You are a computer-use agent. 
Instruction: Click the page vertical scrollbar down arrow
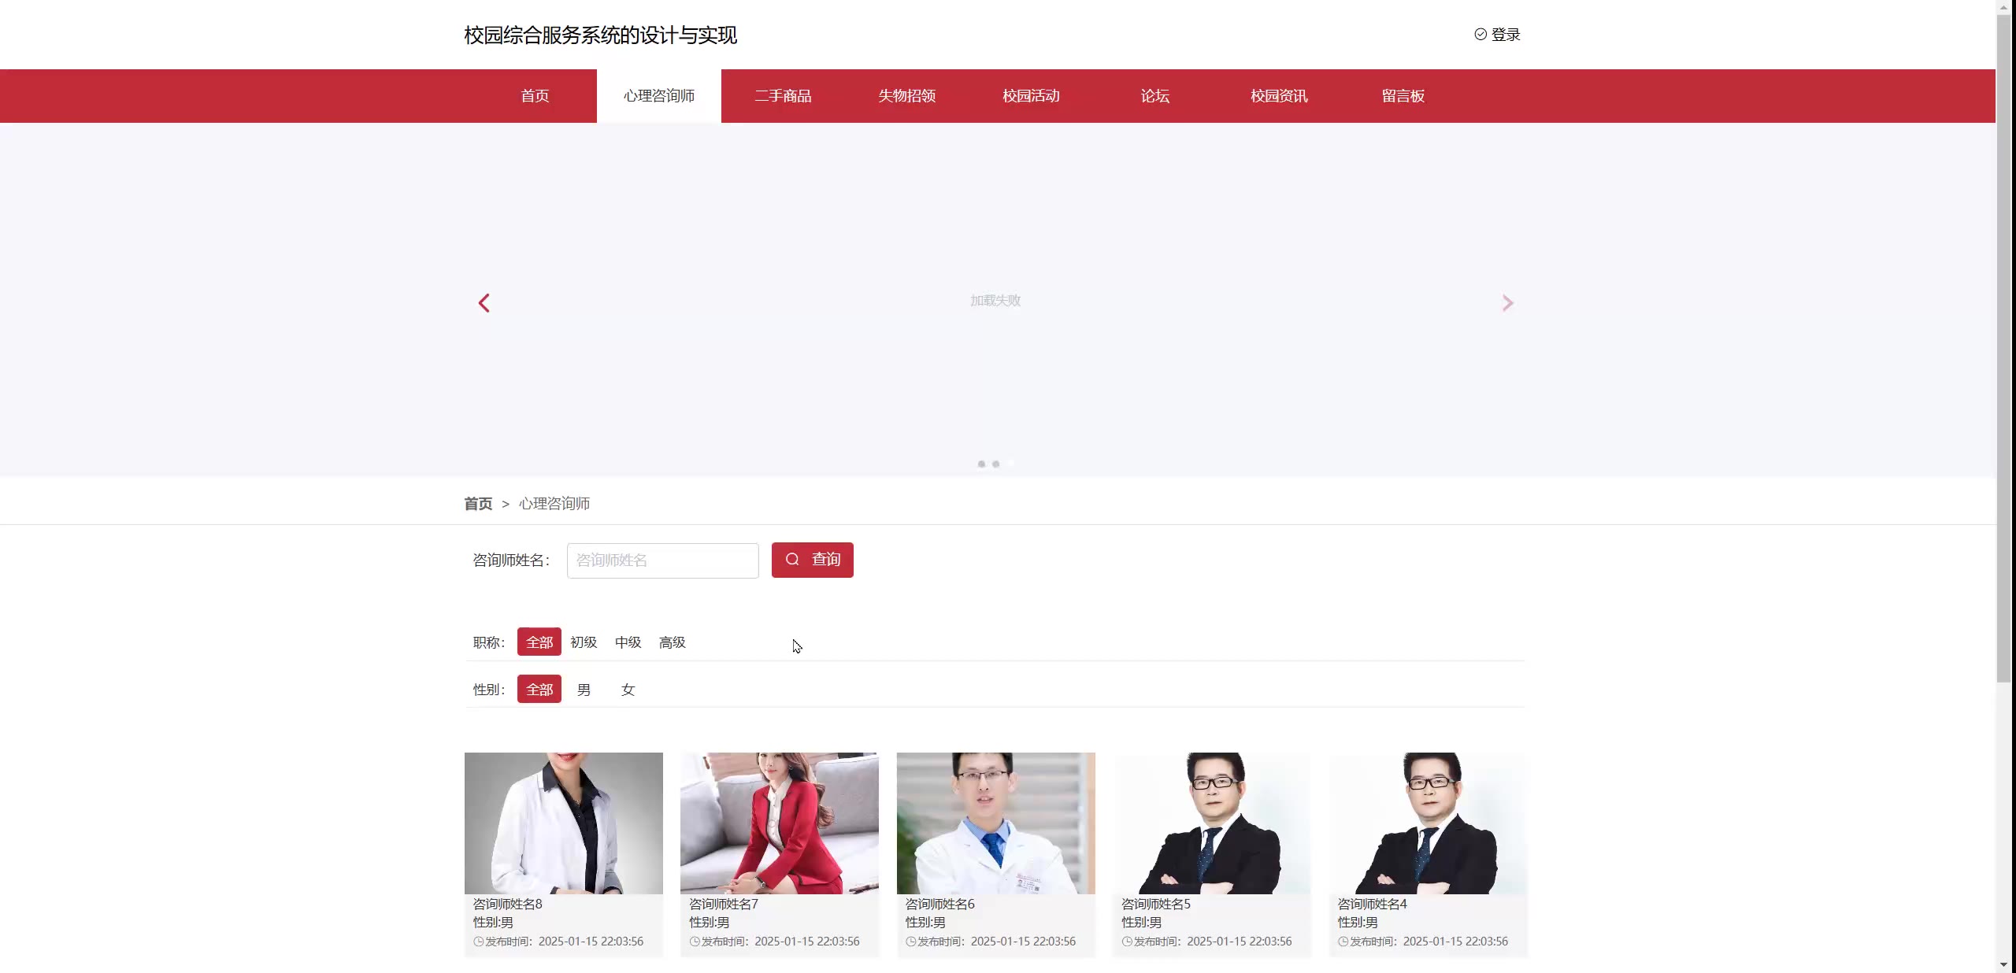pyautogui.click(x=2003, y=964)
